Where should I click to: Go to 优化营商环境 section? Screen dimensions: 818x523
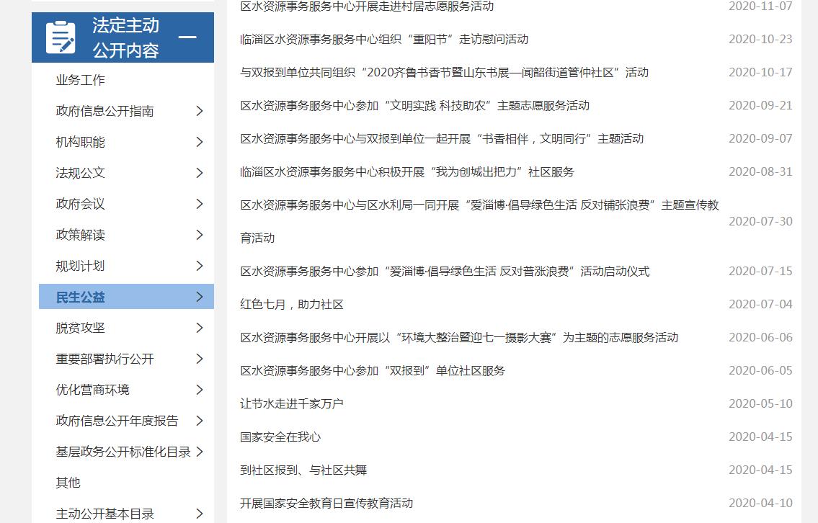[92, 390]
